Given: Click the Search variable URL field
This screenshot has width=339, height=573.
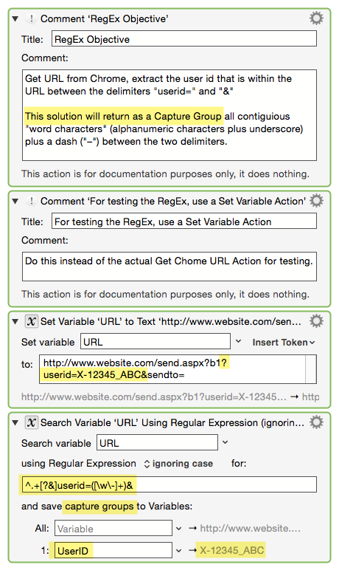Looking at the screenshot, I should click(x=157, y=442).
